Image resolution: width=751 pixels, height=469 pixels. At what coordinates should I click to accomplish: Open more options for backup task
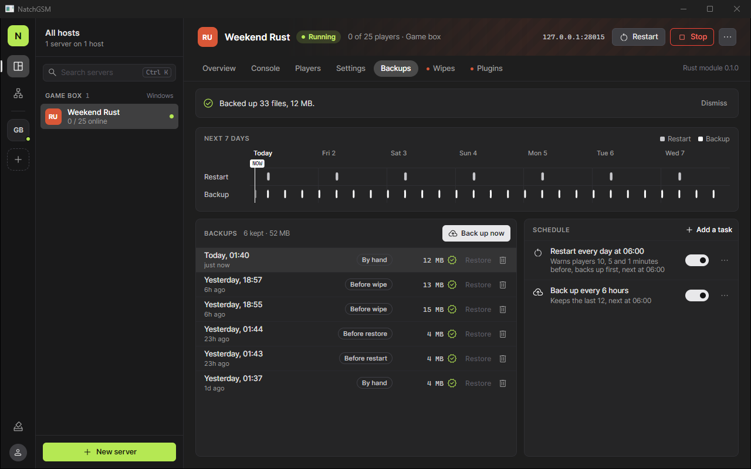[x=725, y=295]
